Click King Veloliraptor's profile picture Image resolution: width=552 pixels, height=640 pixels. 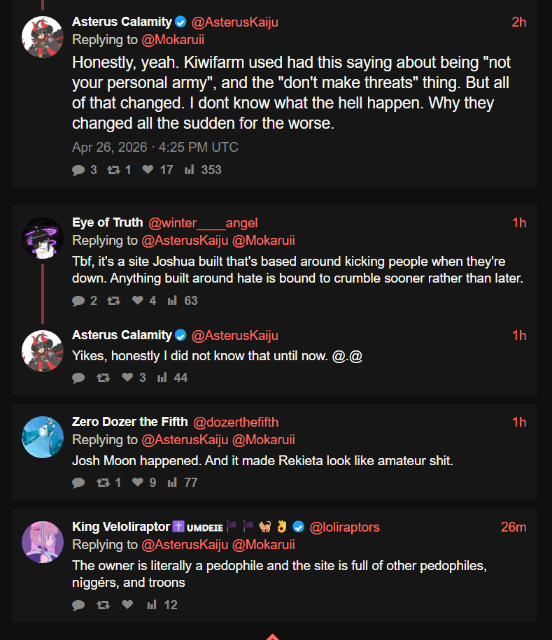click(43, 542)
